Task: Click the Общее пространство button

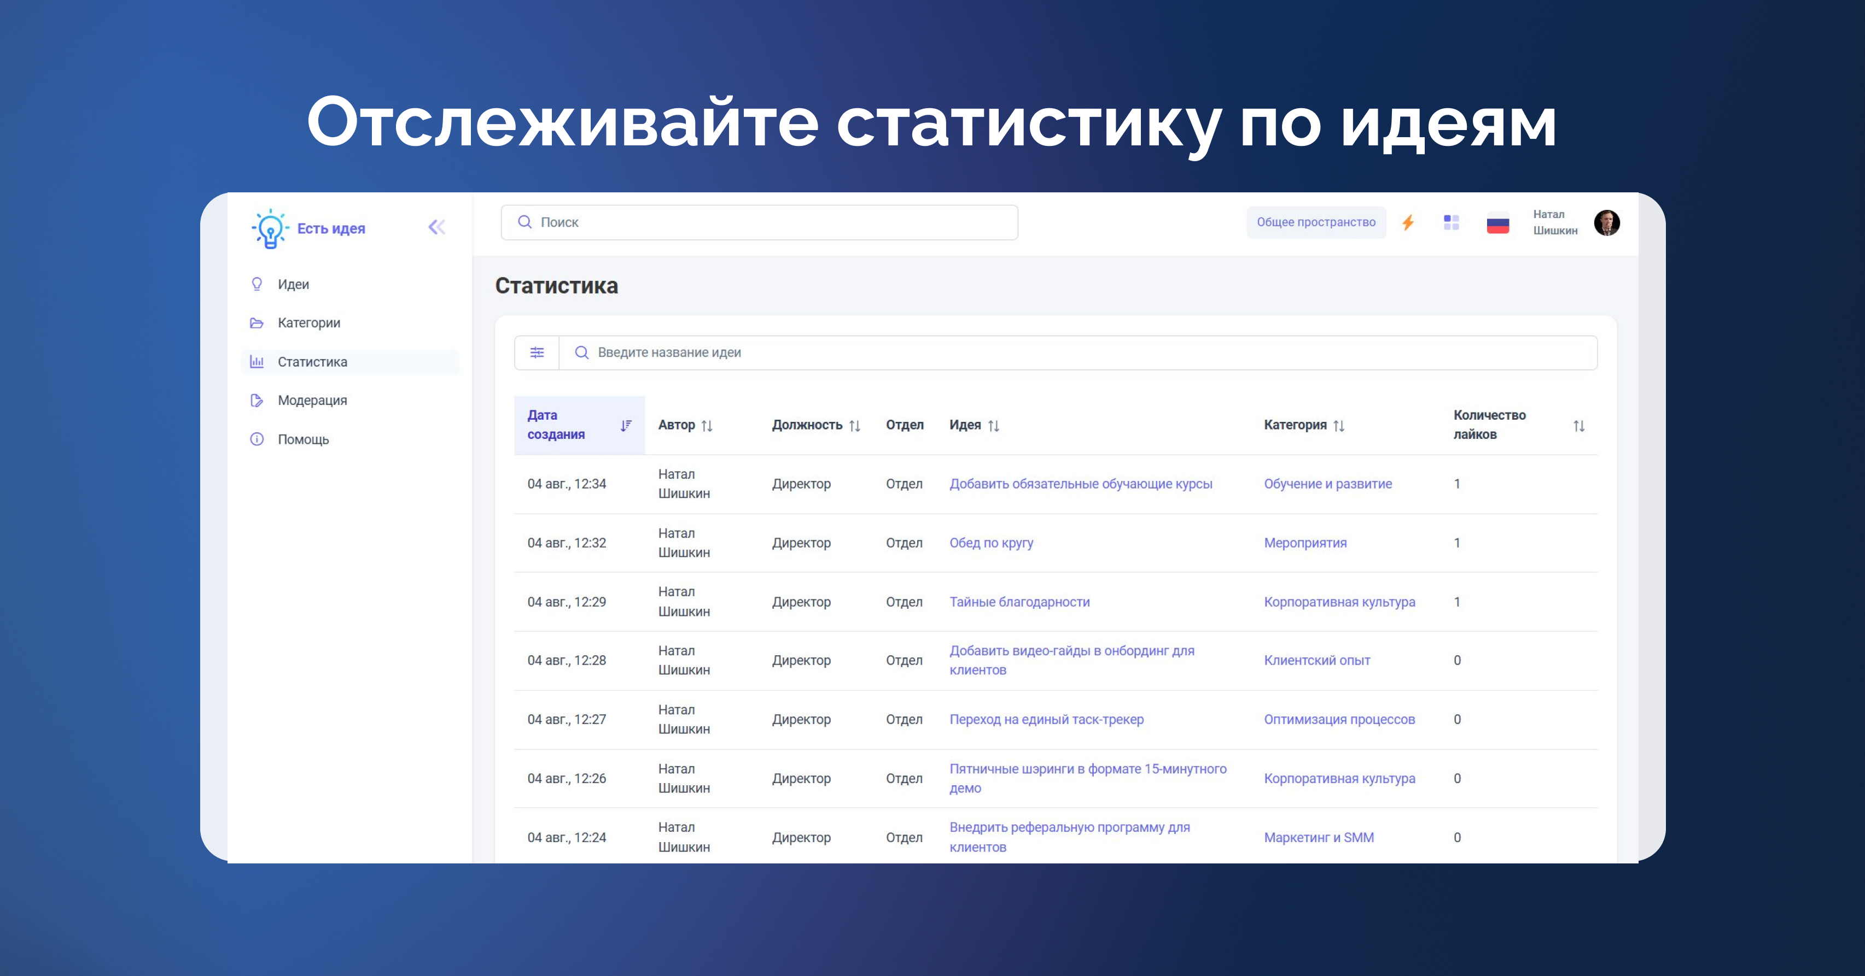Action: (x=1315, y=222)
